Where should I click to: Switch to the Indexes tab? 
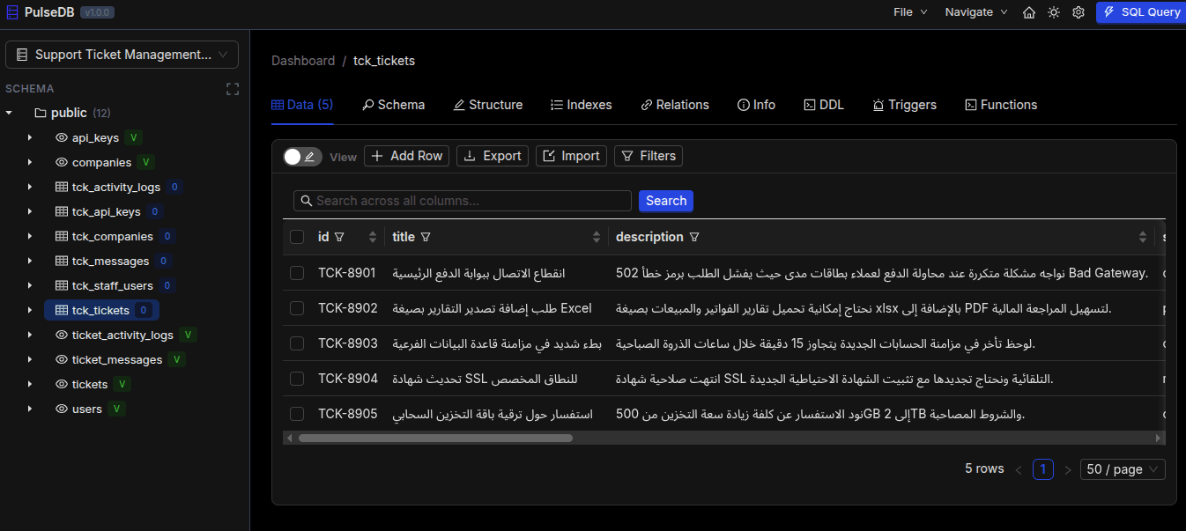click(x=581, y=105)
